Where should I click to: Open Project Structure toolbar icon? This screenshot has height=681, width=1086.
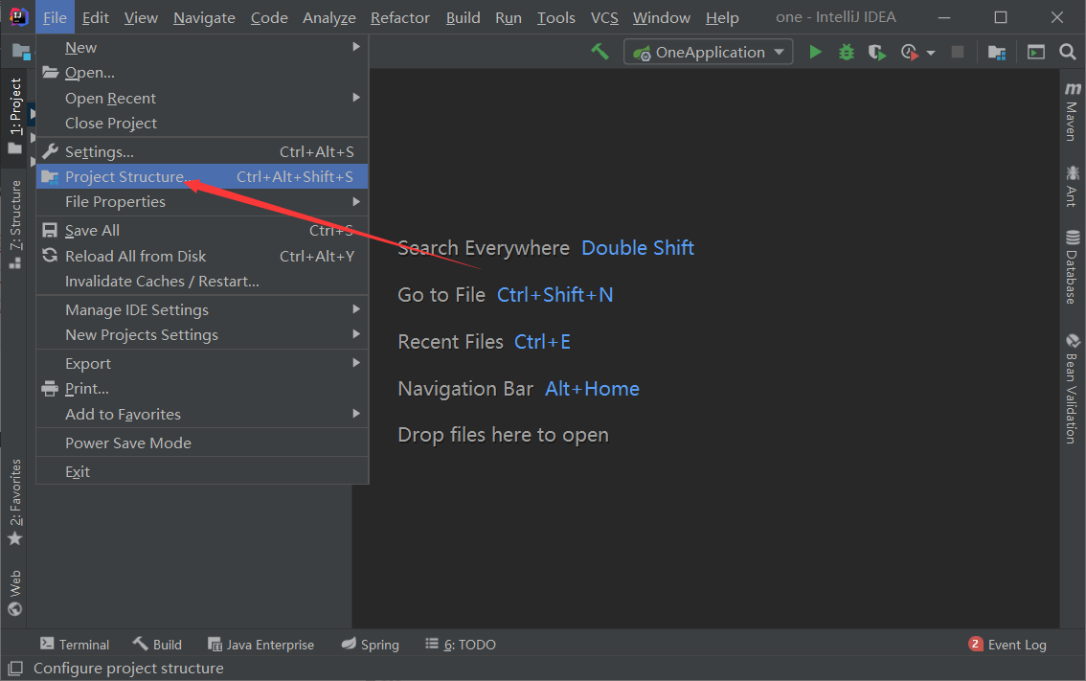tap(997, 52)
